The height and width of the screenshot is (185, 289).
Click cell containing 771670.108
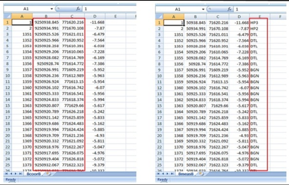coord(72,28)
